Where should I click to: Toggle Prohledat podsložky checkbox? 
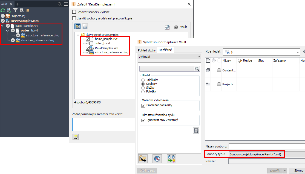pyautogui.click(x=143, y=106)
